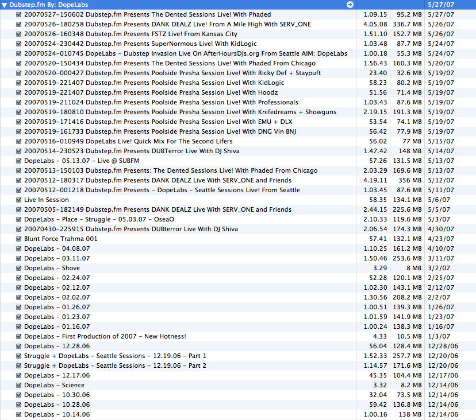Click size 356 MB in the list
Viewport: 476px width, 420px height.
[x=410, y=180]
